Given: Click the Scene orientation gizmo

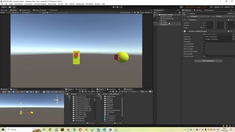Looking at the screenshot, I should [x=57, y=100].
